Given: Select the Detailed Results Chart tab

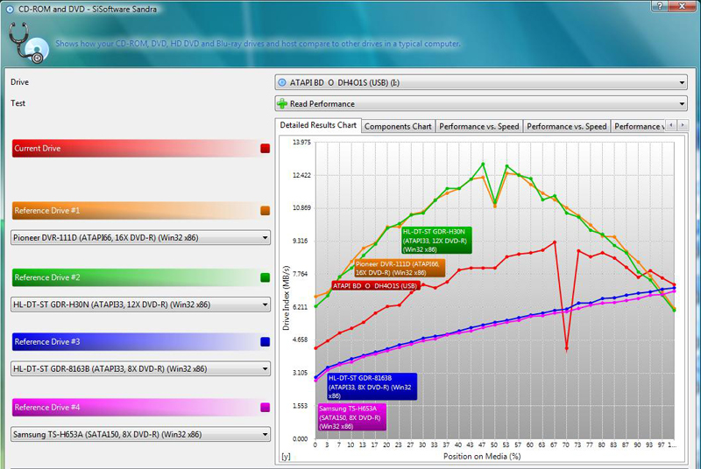Looking at the screenshot, I should (318, 125).
